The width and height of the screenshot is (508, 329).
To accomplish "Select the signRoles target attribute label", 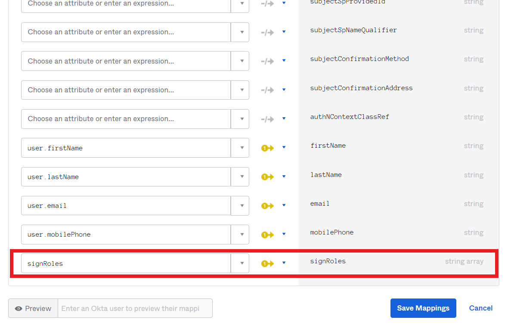I will tap(328, 261).
